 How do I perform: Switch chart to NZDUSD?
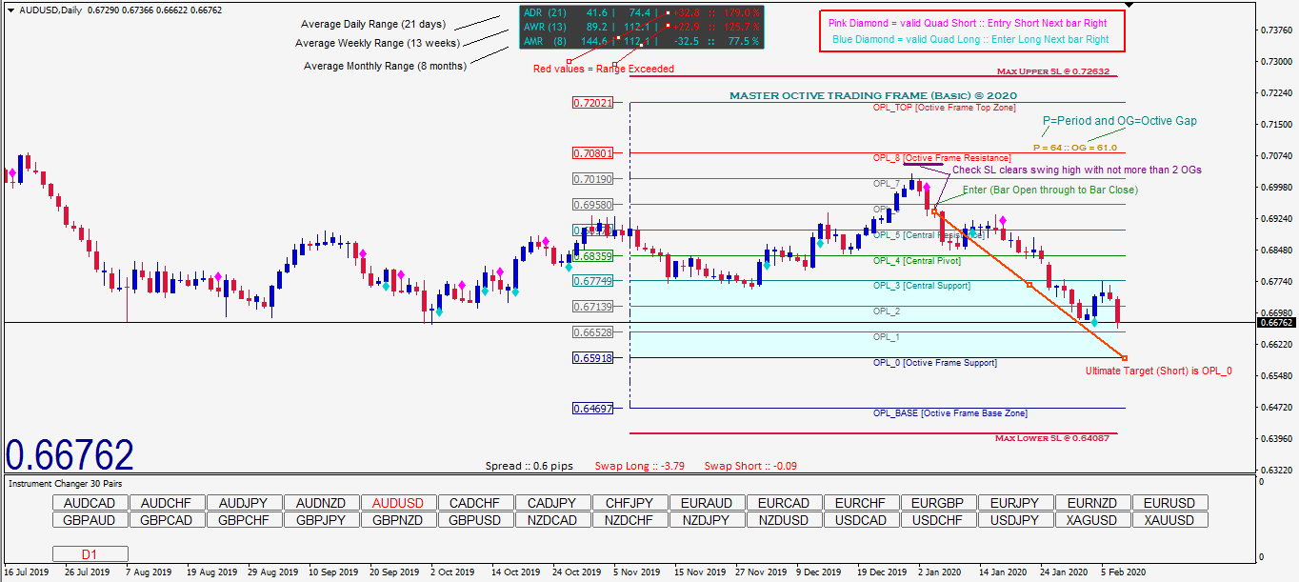pos(784,520)
